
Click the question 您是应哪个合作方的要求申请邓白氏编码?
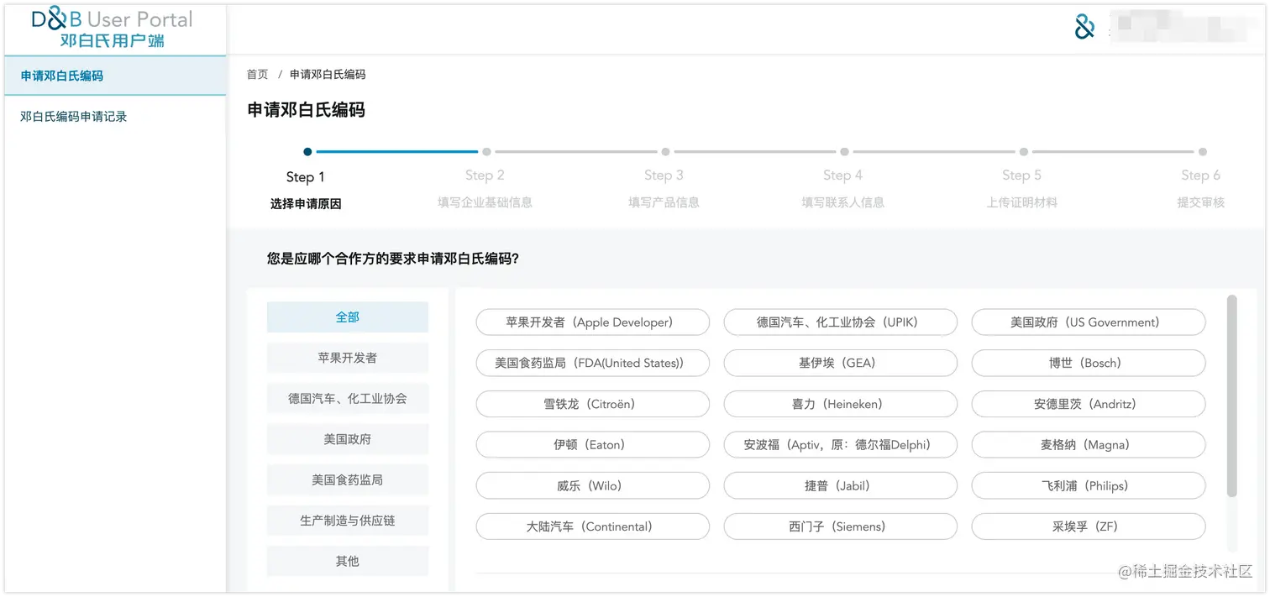[x=393, y=259]
